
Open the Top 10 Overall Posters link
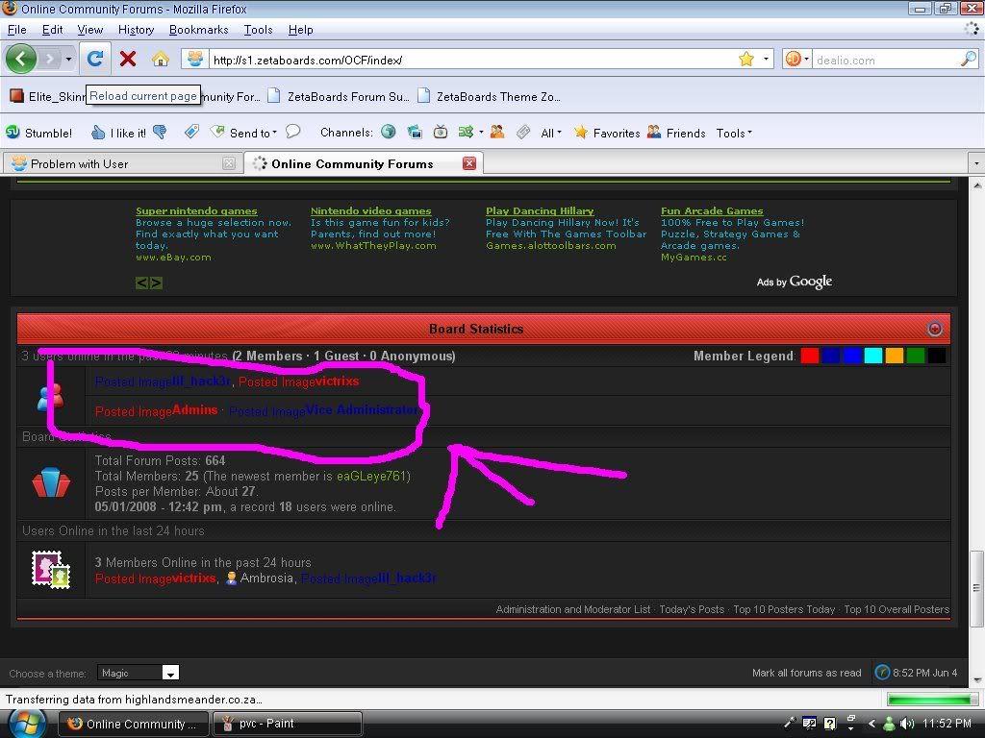897,609
